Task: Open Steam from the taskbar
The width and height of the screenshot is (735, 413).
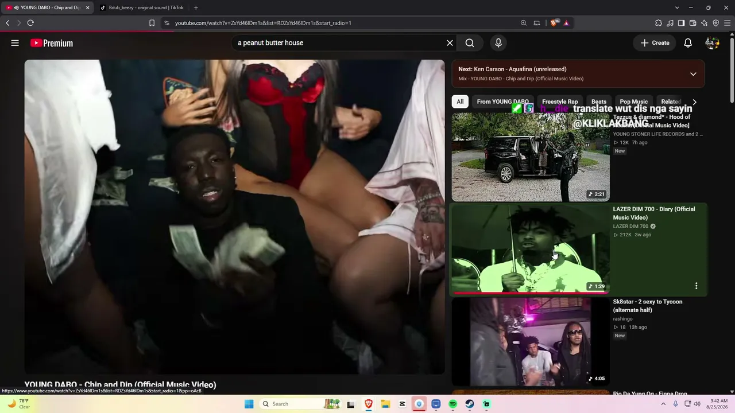Action: (470, 404)
